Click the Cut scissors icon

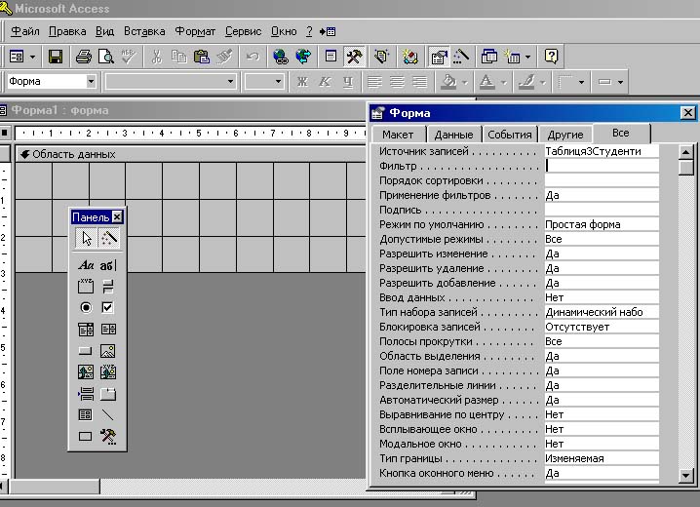pos(156,57)
